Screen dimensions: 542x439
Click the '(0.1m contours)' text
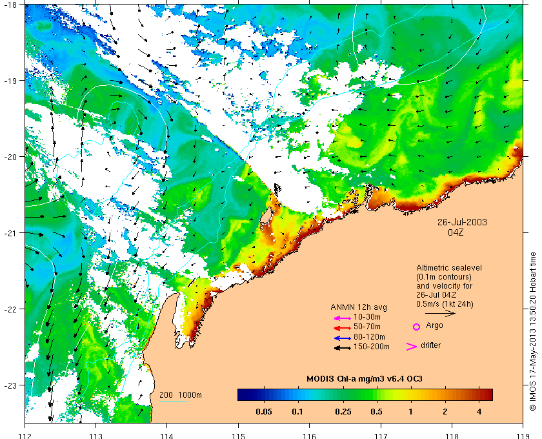coord(444,277)
